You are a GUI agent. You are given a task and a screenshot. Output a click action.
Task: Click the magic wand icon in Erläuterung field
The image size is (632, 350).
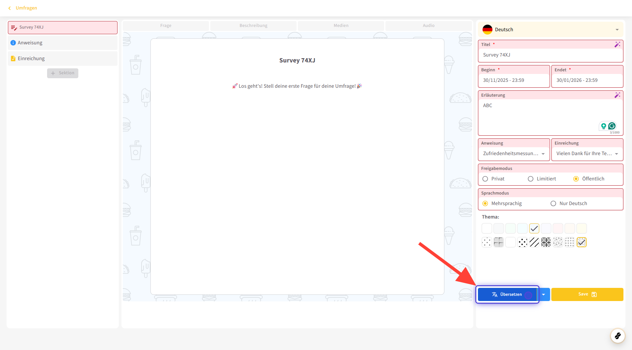click(617, 95)
